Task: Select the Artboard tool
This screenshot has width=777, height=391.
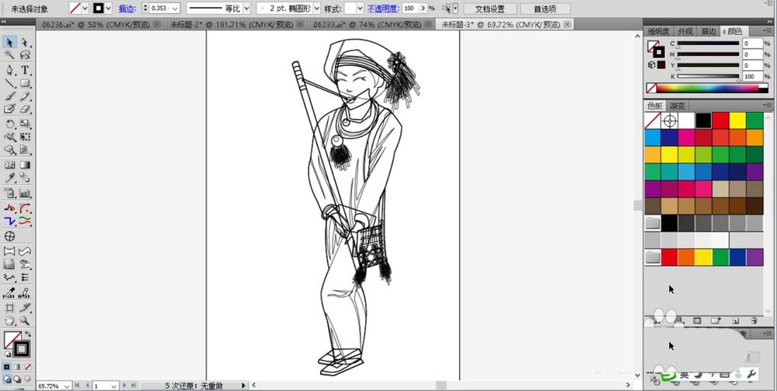Action: click(9, 307)
